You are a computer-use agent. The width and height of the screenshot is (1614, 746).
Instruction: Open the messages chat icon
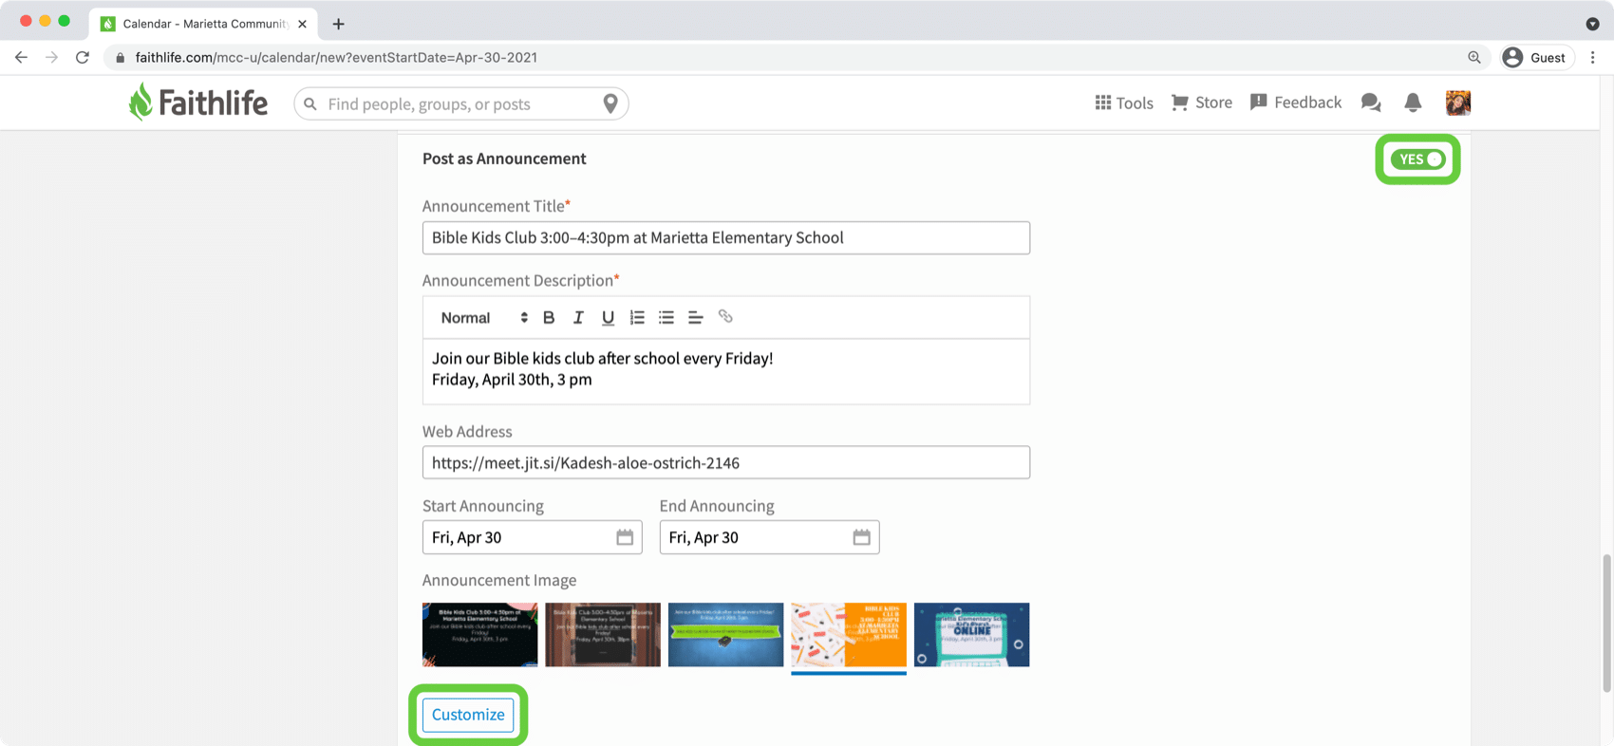1371,103
